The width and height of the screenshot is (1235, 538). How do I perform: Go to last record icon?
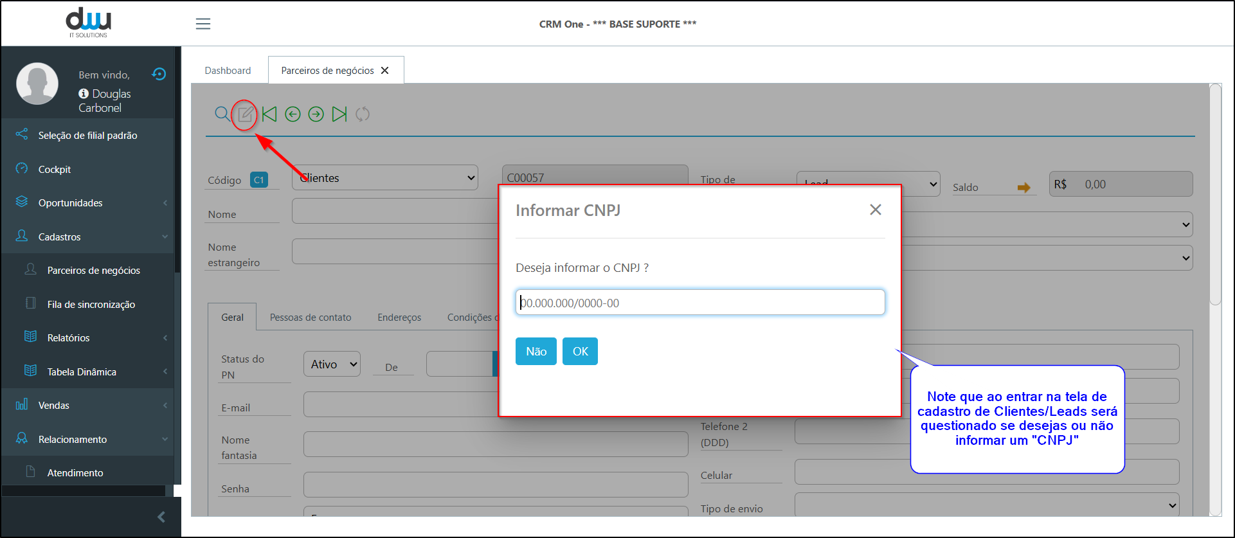(x=339, y=114)
